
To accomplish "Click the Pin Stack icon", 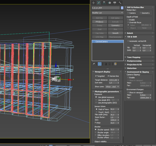I will 94,64.
